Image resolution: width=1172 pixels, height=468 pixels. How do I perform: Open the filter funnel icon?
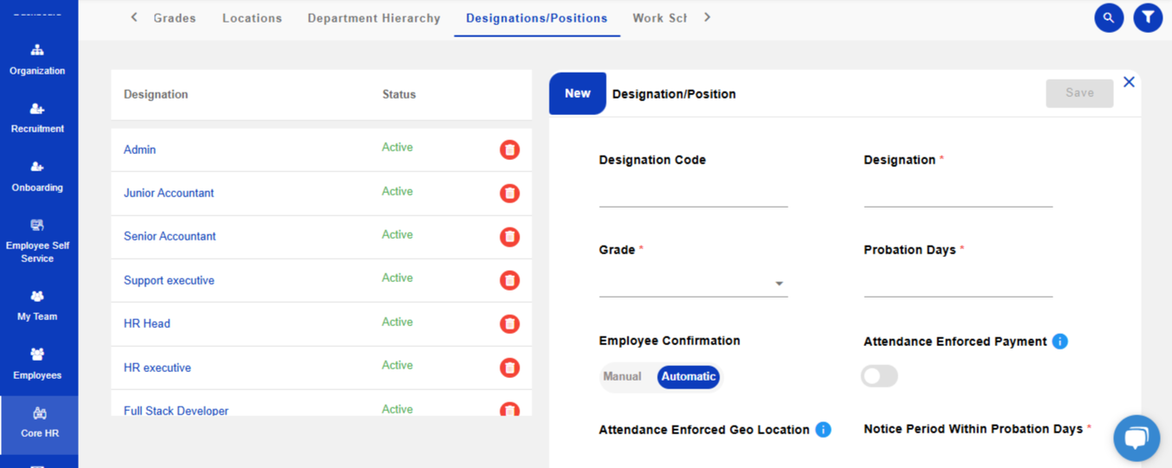point(1148,17)
